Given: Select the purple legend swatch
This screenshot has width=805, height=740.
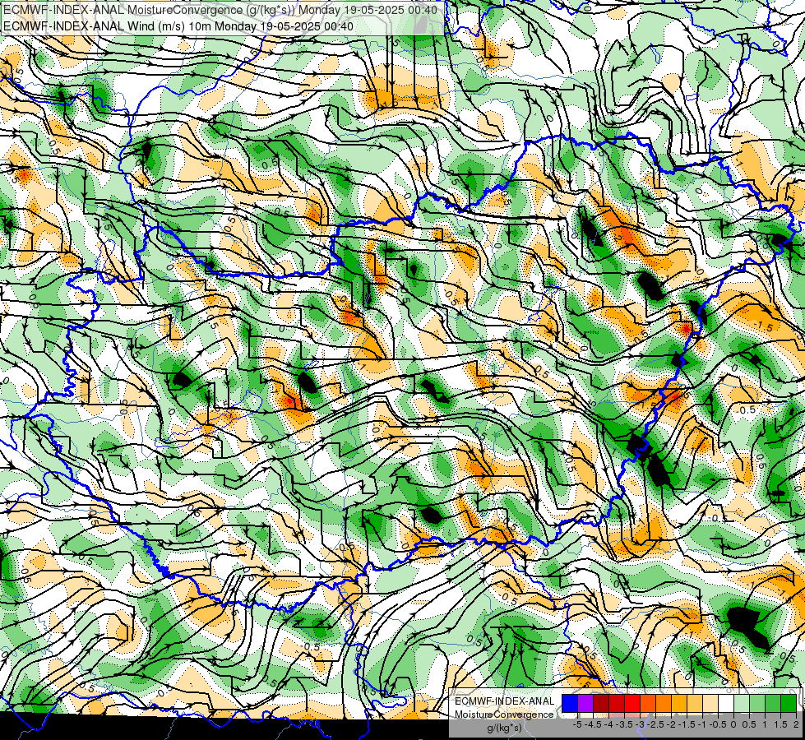Looking at the screenshot, I should [x=585, y=704].
